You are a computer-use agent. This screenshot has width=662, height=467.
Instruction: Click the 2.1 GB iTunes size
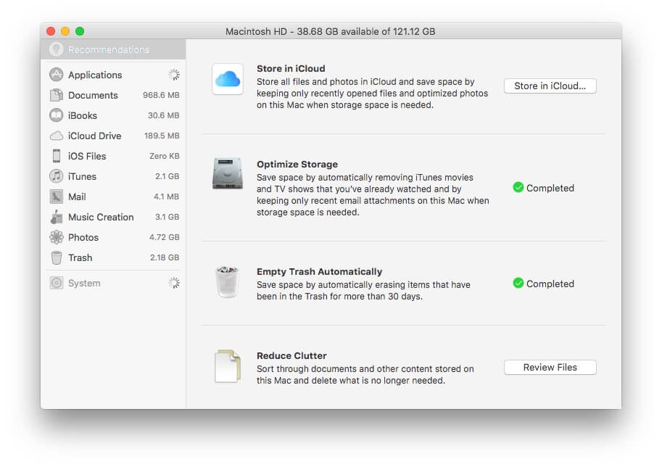(167, 176)
